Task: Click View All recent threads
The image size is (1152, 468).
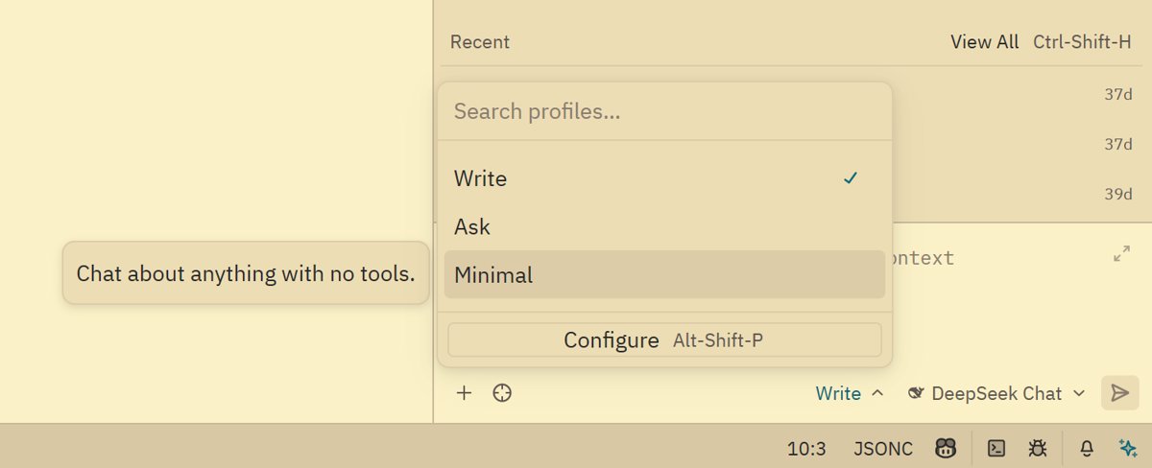Action: pyautogui.click(x=984, y=42)
